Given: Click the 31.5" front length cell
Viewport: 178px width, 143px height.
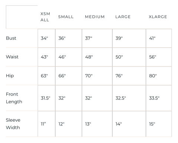Looking at the screenshot, I should point(46,98).
